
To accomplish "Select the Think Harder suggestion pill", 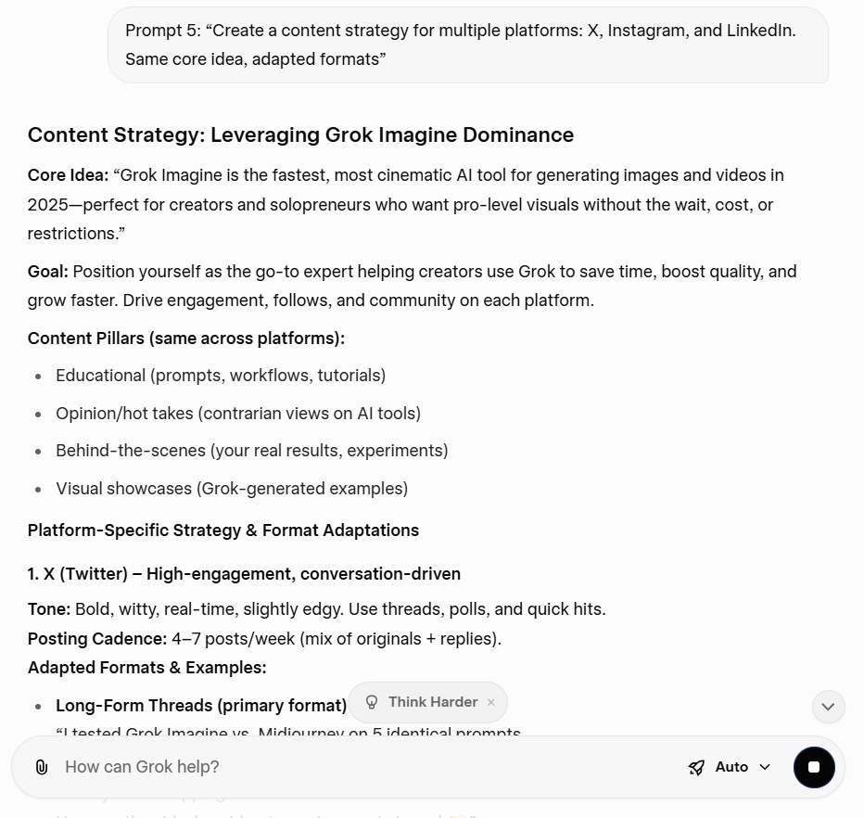I will pyautogui.click(x=426, y=702).
